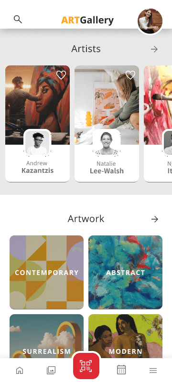Click Natalie Lee-Walsh's small portrait avatar
The width and height of the screenshot is (172, 382).
pyautogui.click(x=107, y=142)
